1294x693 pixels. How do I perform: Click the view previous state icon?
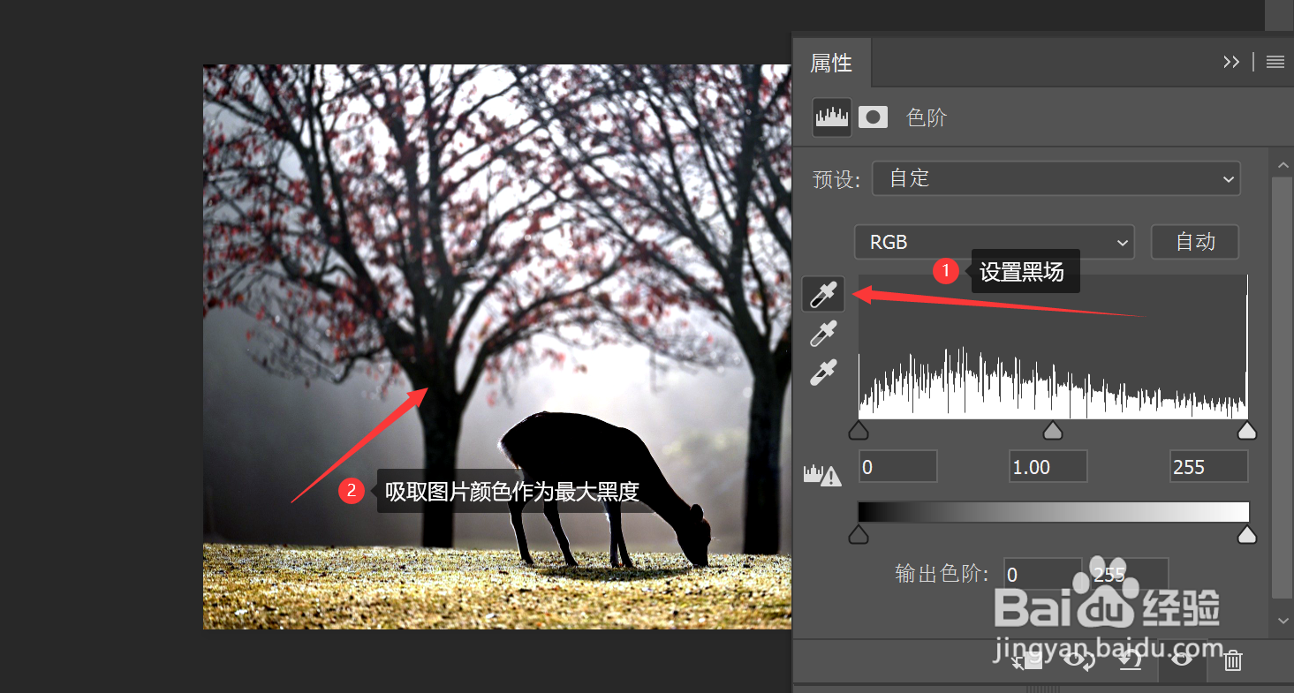1078,660
